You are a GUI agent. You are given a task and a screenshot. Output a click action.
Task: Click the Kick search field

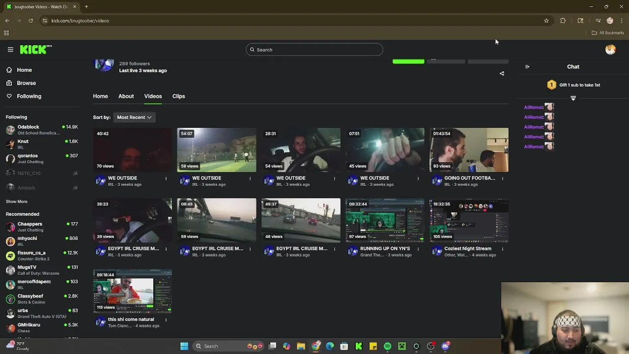[314, 50]
